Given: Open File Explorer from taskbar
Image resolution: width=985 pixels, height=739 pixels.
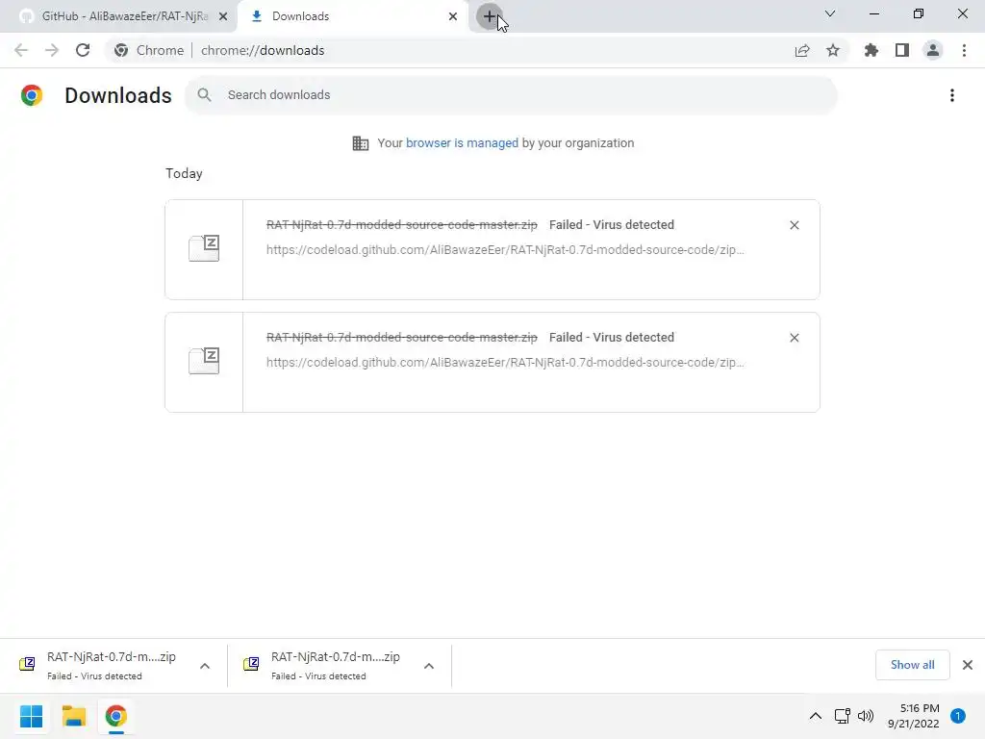Looking at the screenshot, I should [x=73, y=716].
